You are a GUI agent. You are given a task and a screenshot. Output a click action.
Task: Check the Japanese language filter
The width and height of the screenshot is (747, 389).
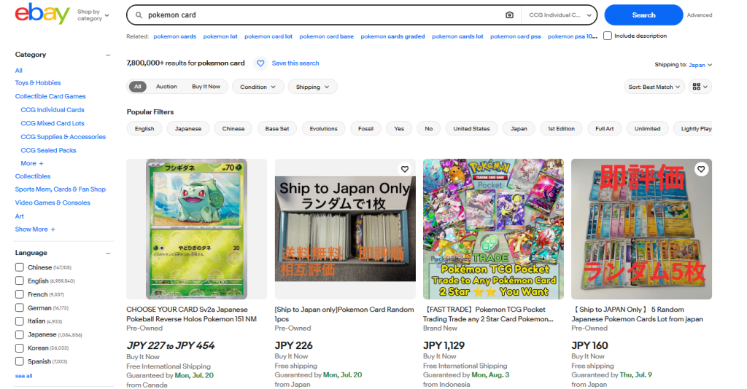point(20,334)
